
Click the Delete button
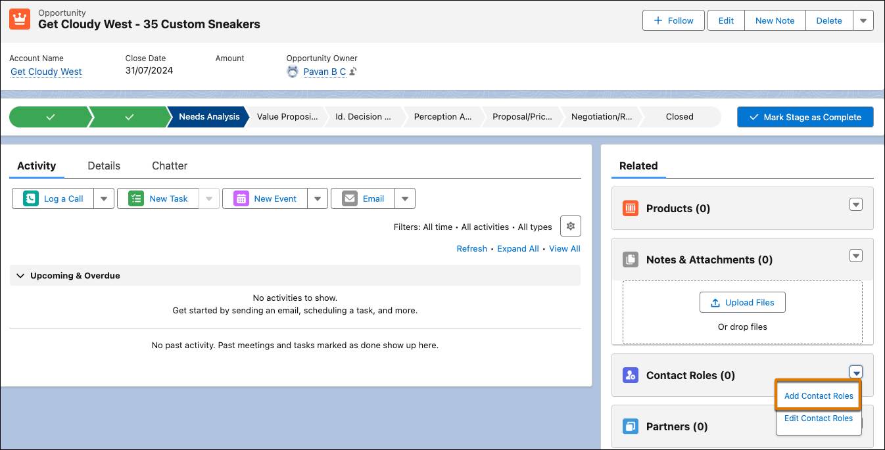click(829, 20)
